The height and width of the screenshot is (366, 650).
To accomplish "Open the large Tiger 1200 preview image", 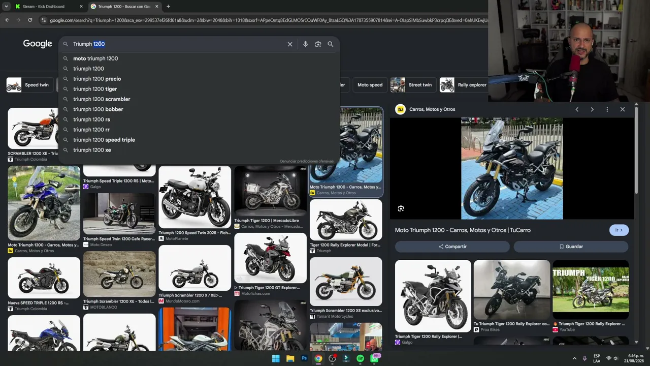I will point(512,169).
